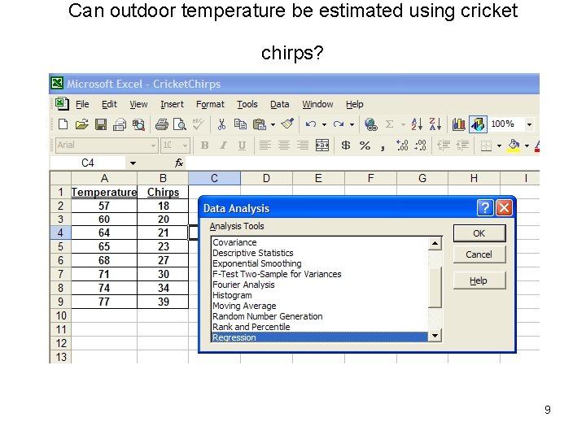Select Regression in Analysis Tools list
Viewport: 586px width, 439px height.
pyautogui.click(x=320, y=337)
